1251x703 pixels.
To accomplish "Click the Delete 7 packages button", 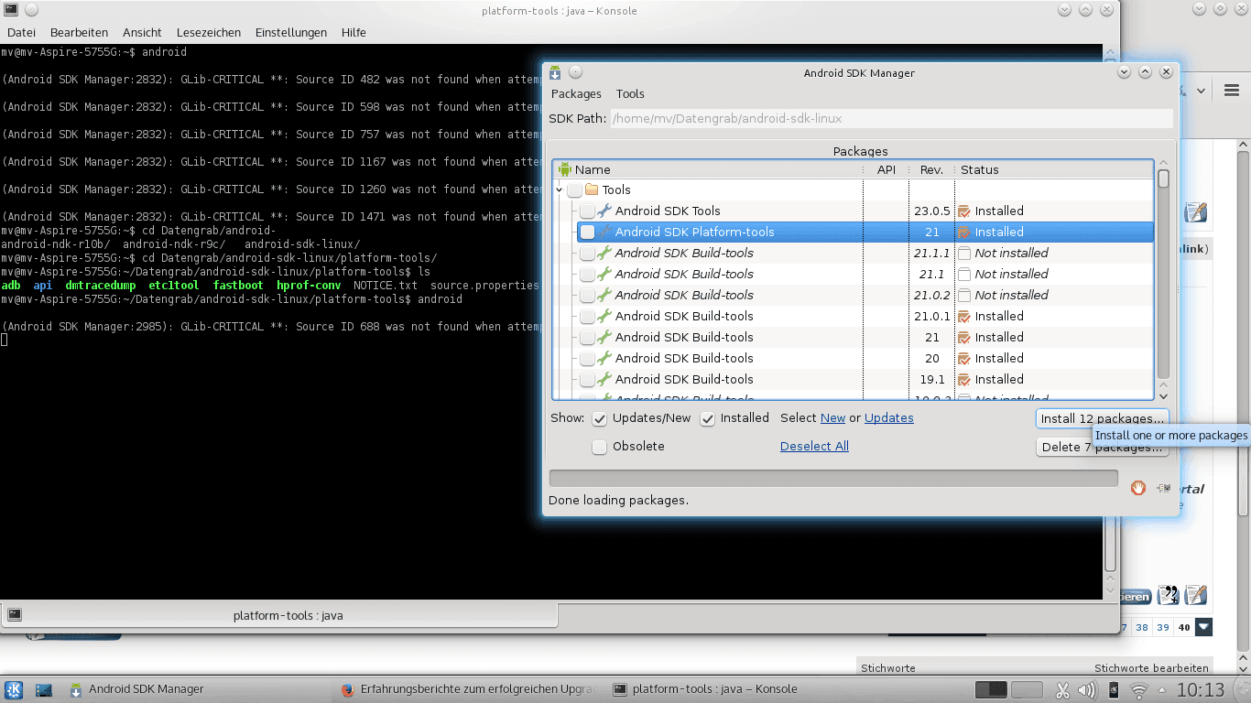I will pyautogui.click(x=1103, y=447).
